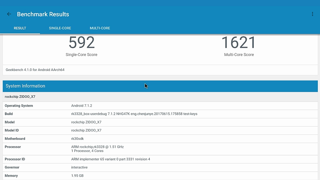This screenshot has width=320, height=180.
Task: Open the SINGLE-CORE tab
Action: pyautogui.click(x=60, y=28)
